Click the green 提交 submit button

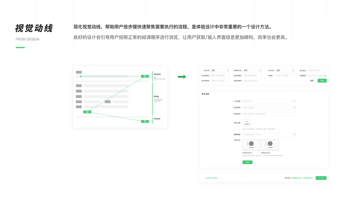click(x=247, y=162)
